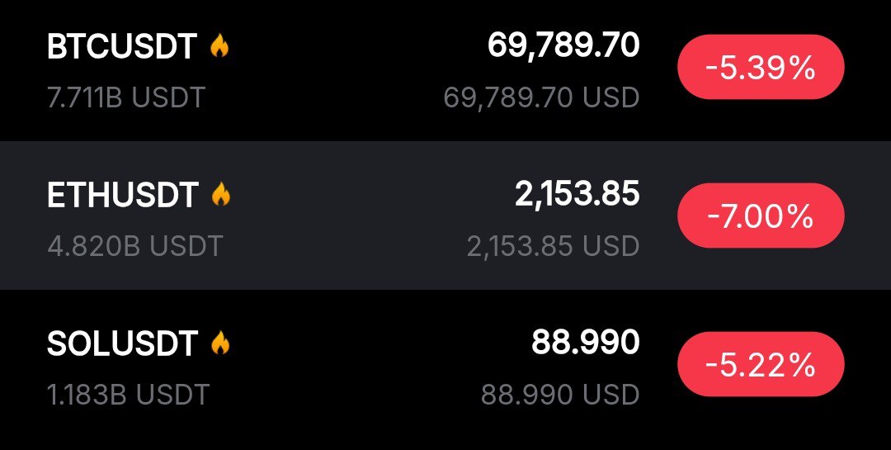Select the 4.820B USDT volume text

click(134, 246)
